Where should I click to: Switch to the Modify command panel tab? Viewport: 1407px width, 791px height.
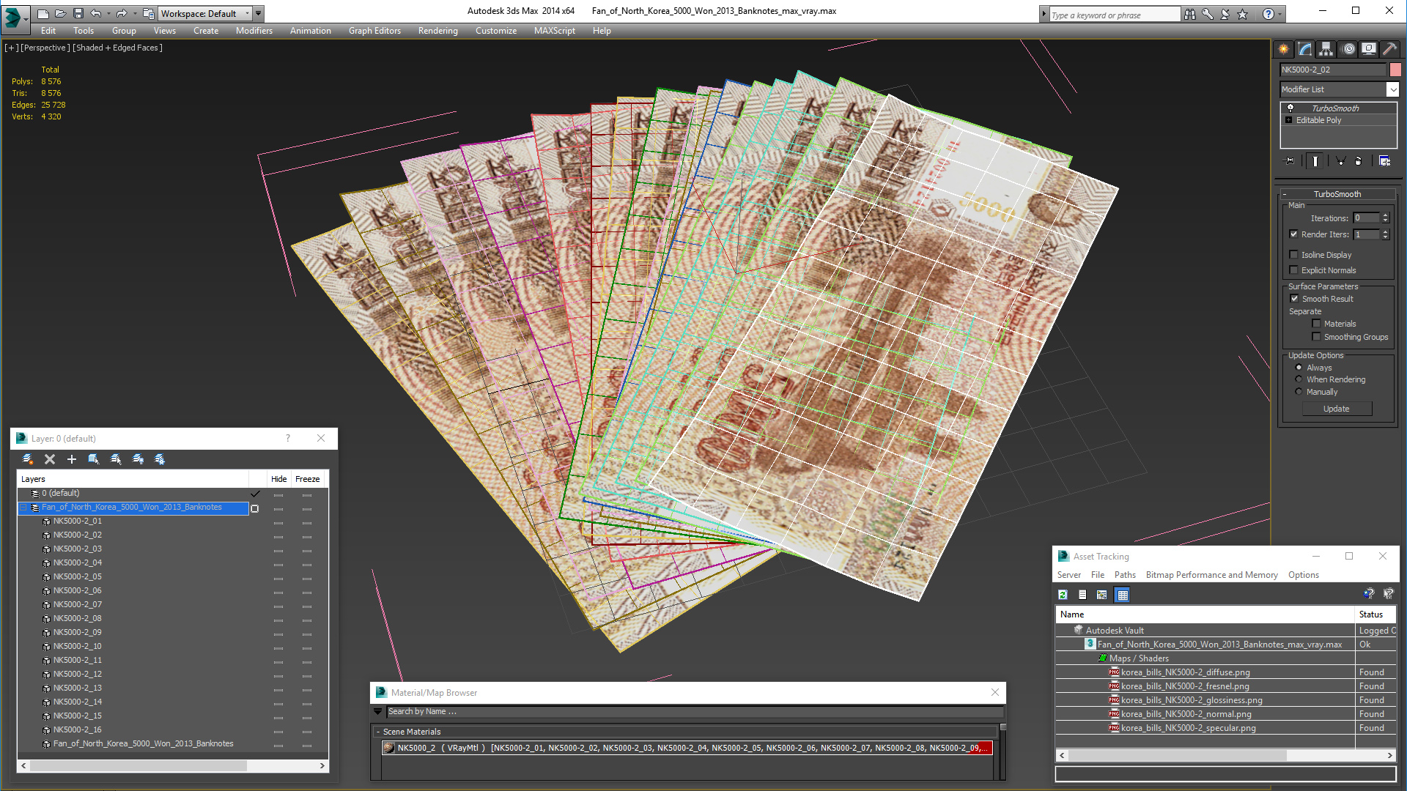[1305, 49]
